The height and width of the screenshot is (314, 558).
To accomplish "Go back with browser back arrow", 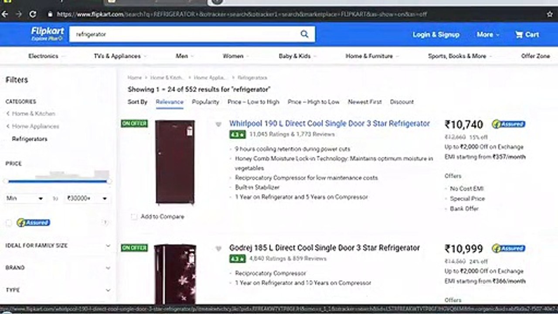I will (5, 14).
